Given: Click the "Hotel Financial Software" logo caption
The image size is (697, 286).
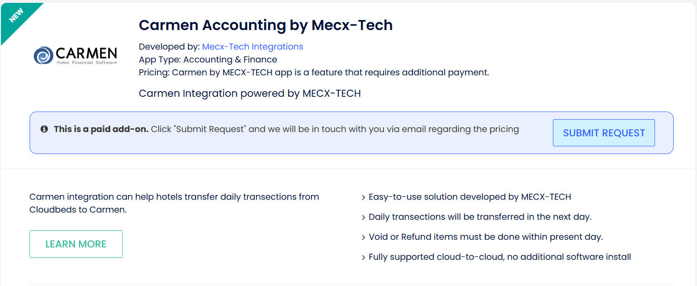Looking at the screenshot, I should point(86,62).
